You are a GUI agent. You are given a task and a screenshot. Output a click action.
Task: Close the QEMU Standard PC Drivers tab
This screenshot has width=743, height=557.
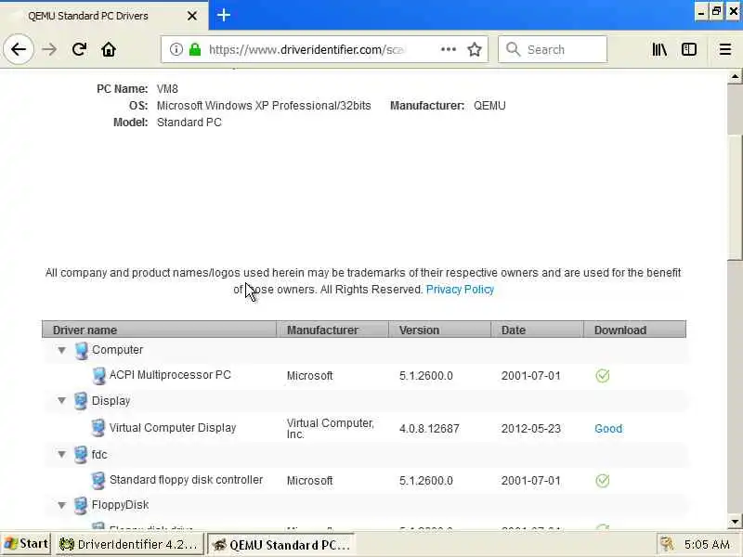coord(192,16)
